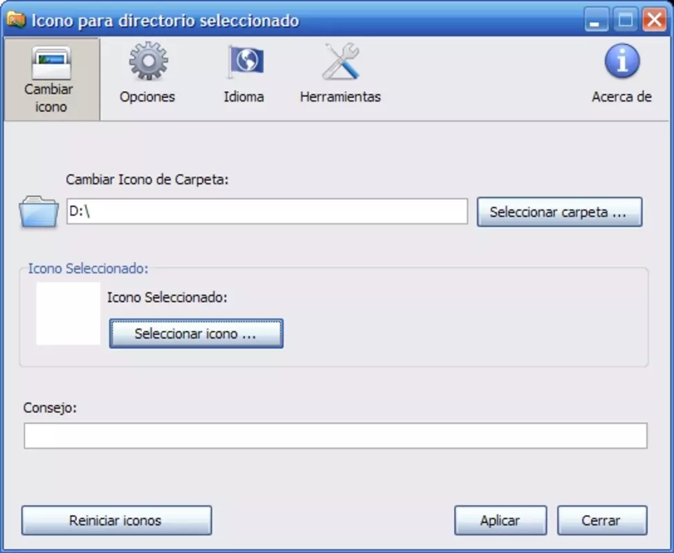Select the Cambiar icono toolbar tab

tap(52, 79)
